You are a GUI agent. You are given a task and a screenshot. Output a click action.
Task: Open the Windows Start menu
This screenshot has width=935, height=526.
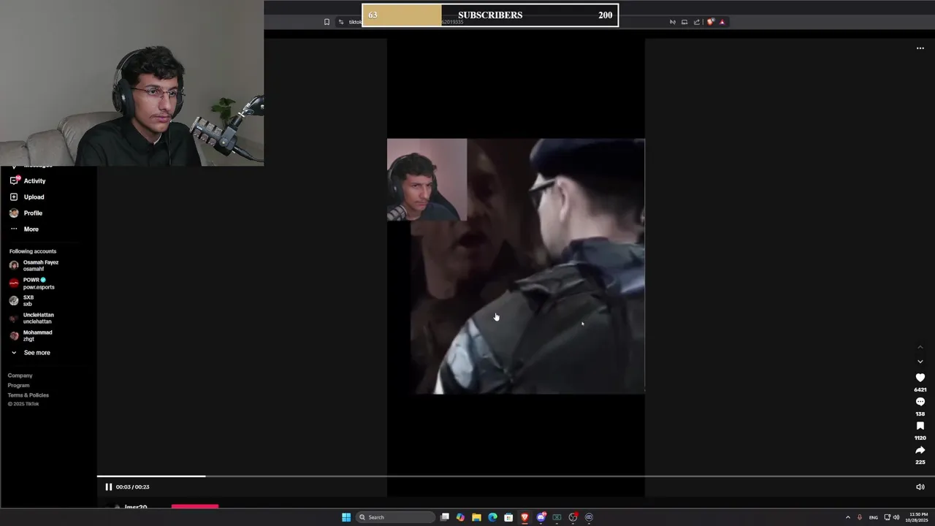(x=346, y=517)
